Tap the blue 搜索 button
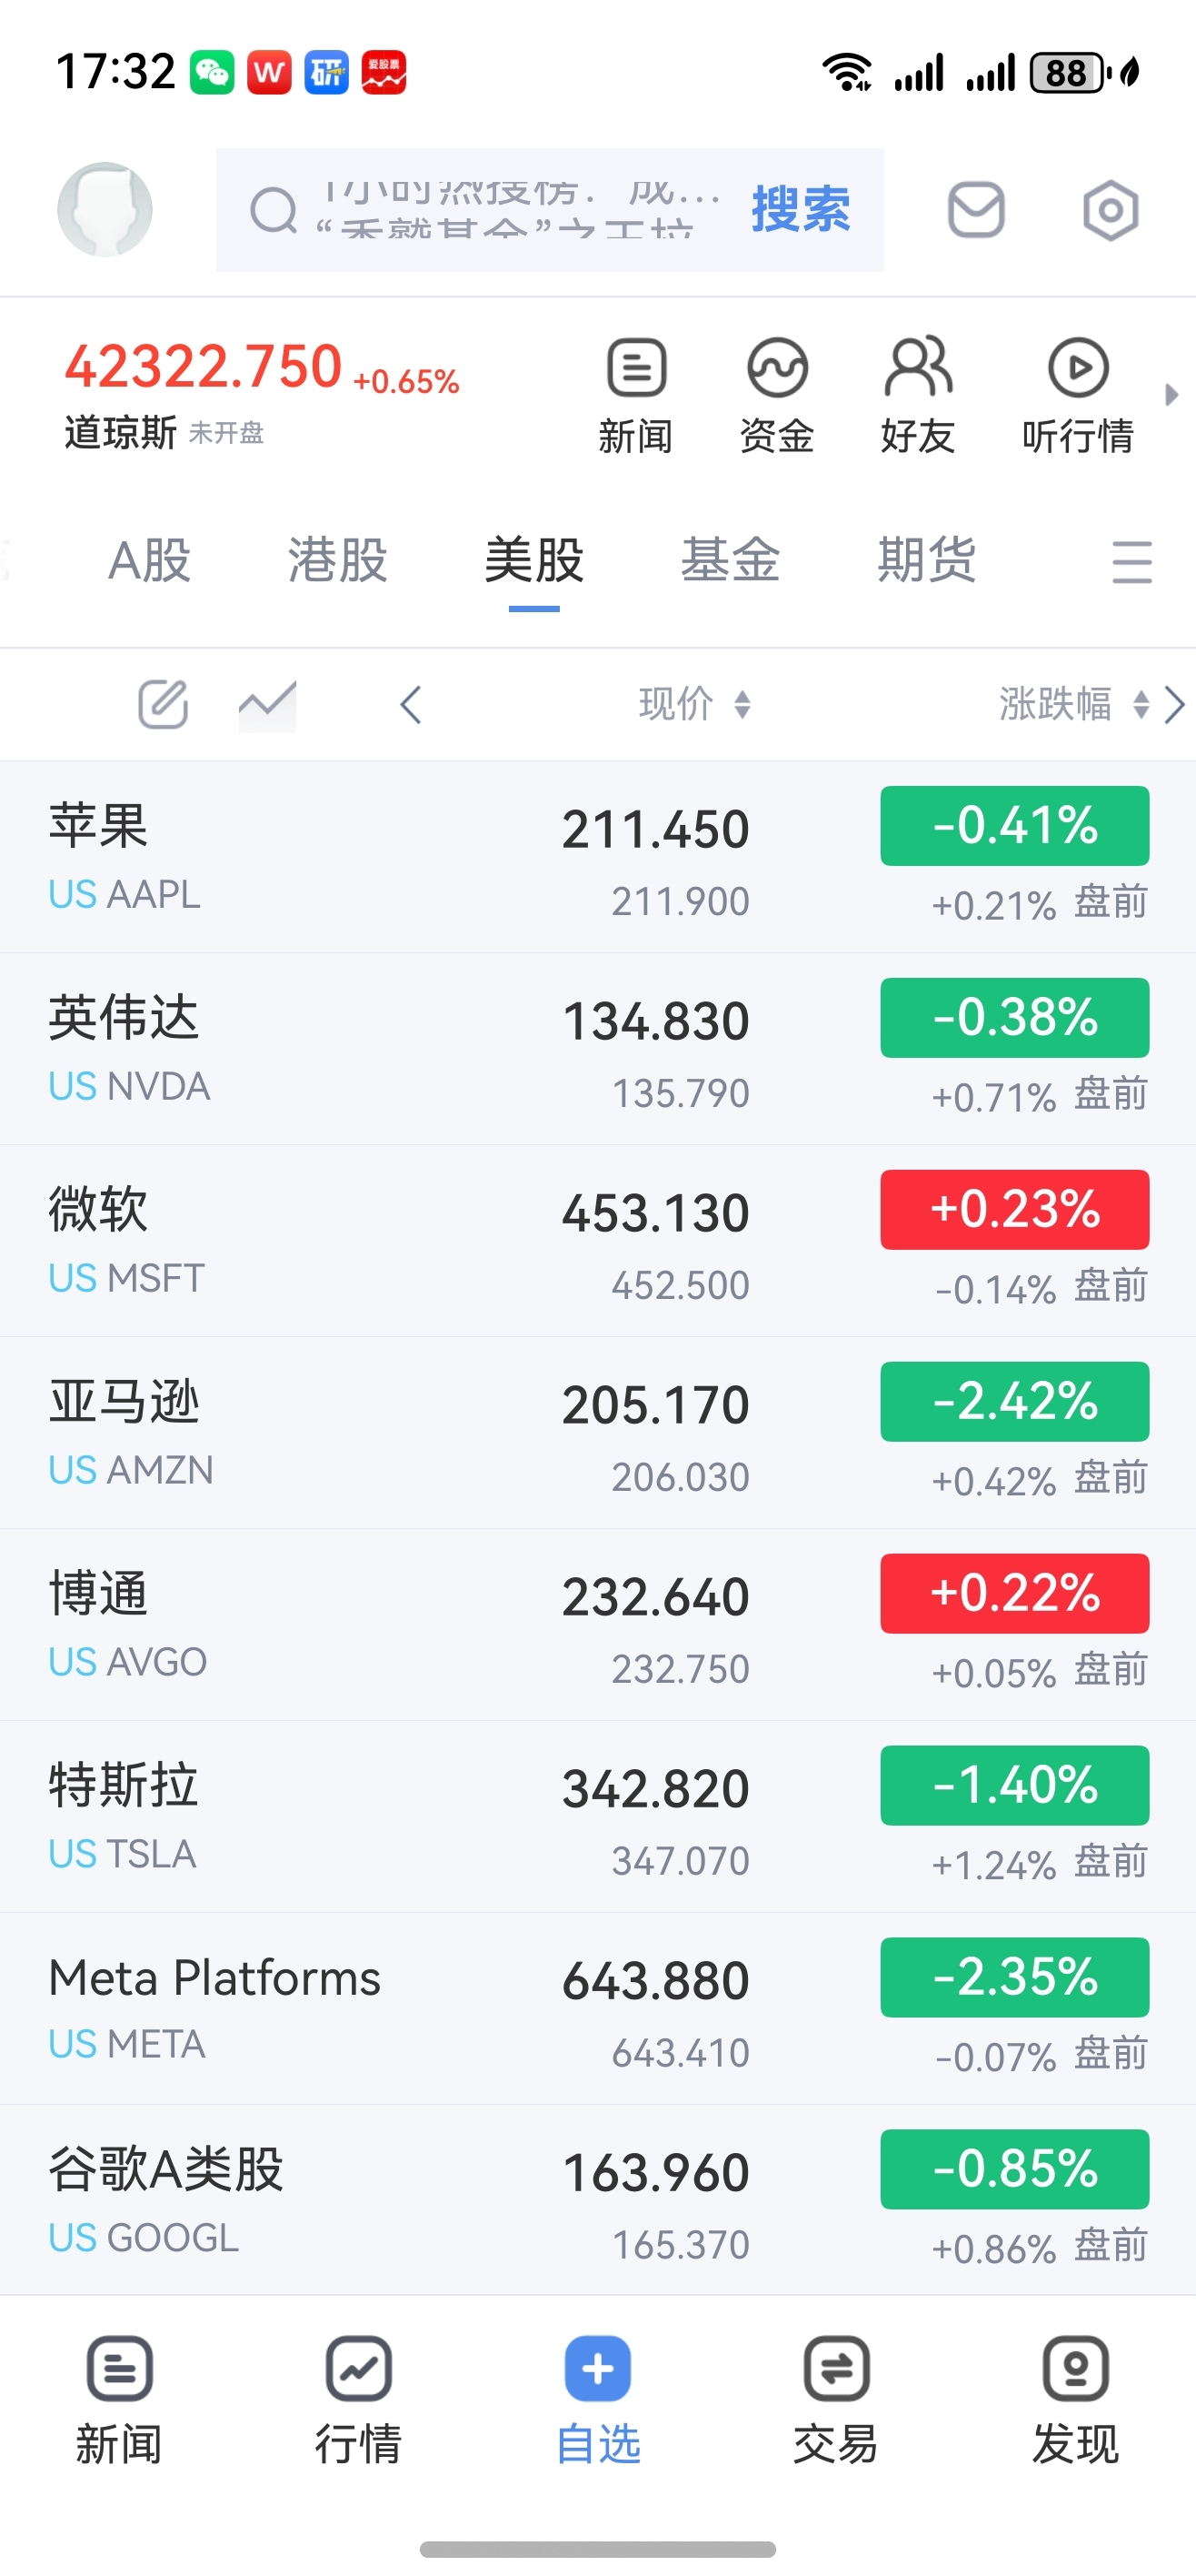The height and width of the screenshot is (2576, 1196). pos(801,209)
